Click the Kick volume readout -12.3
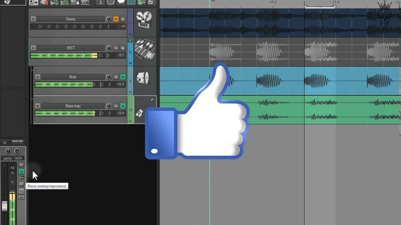Viewport: 401px width, 225px height. point(121,84)
